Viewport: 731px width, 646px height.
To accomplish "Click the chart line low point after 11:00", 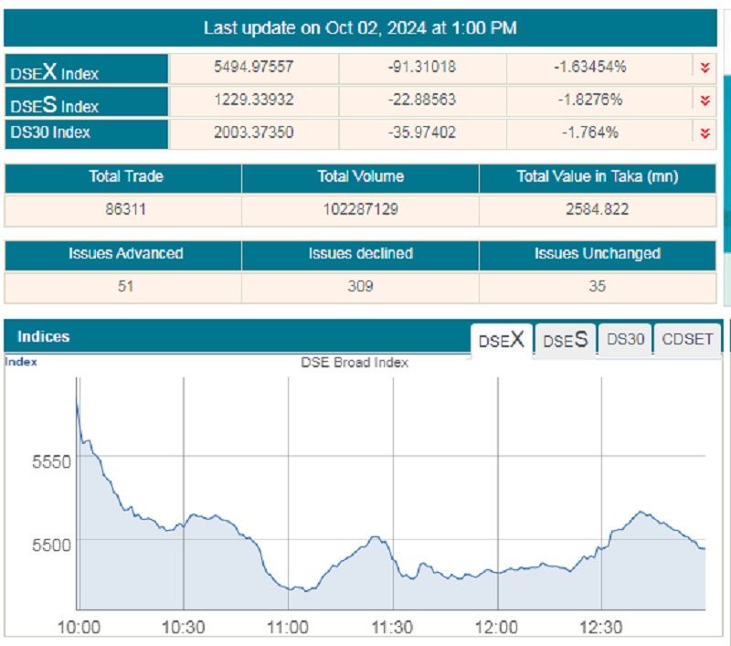I will point(306,591).
